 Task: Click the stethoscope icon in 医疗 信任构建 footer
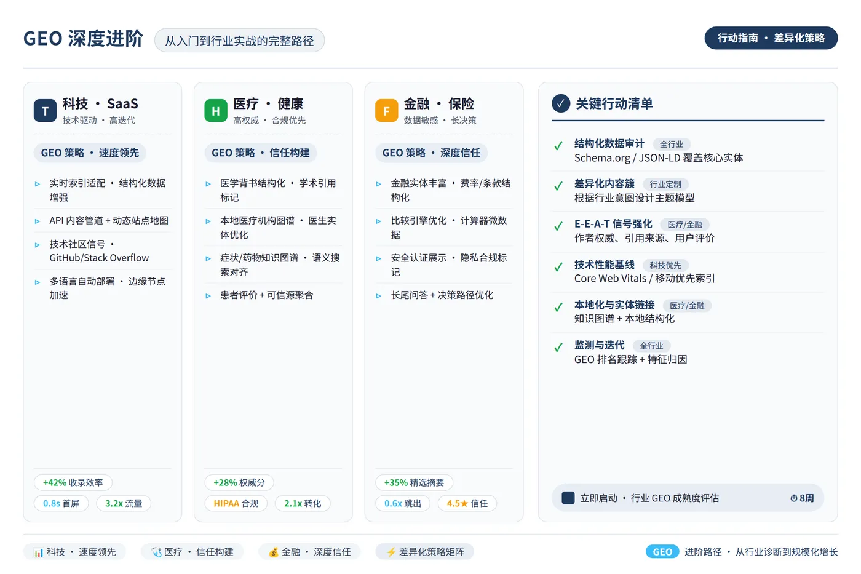click(156, 552)
